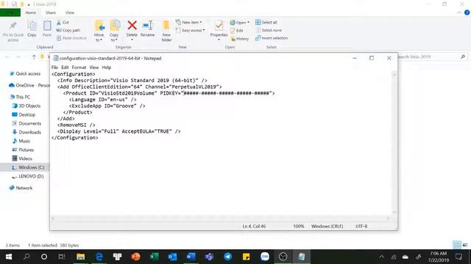
Task: Open Music in navigation pane
Action: [x=21, y=141]
